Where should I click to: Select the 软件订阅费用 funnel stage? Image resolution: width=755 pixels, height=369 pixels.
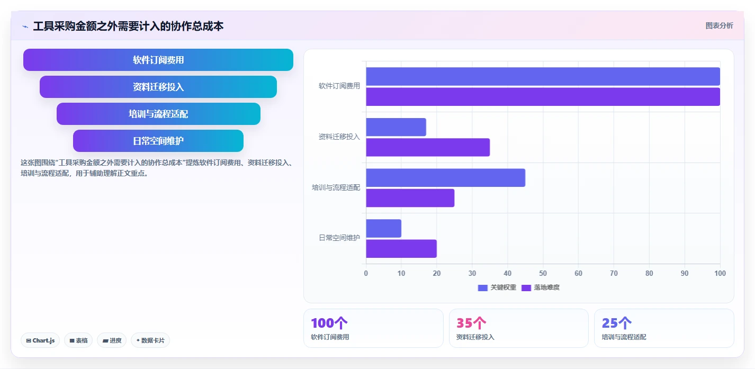tap(158, 60)
